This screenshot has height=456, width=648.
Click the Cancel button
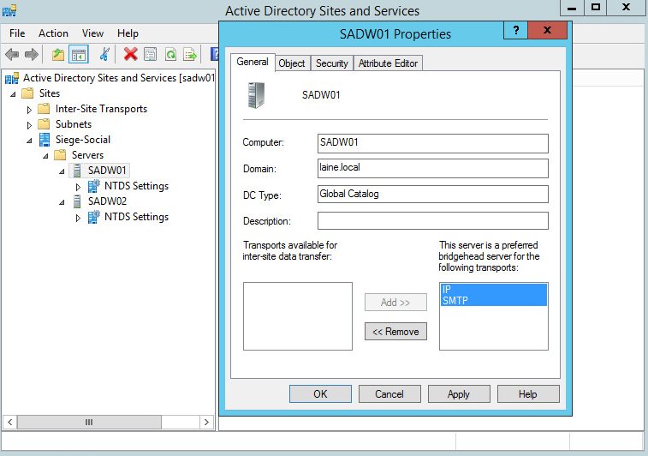[389, 394]
